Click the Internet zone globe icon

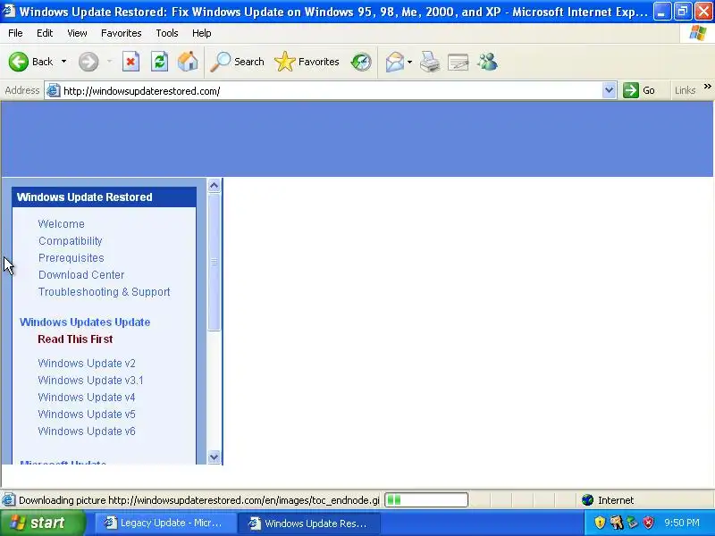[x=588, y=500]
